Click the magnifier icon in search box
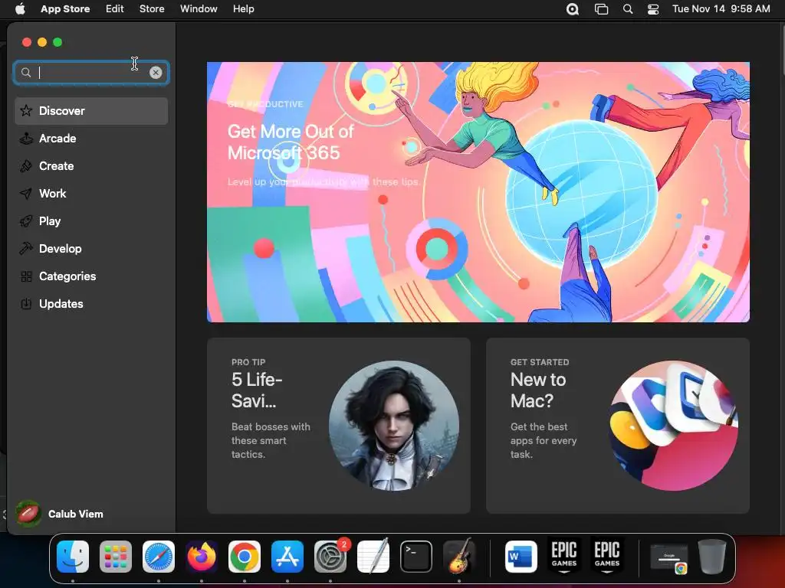The width and height of the screenshot is (785, 588). click(x=26, y=73)
